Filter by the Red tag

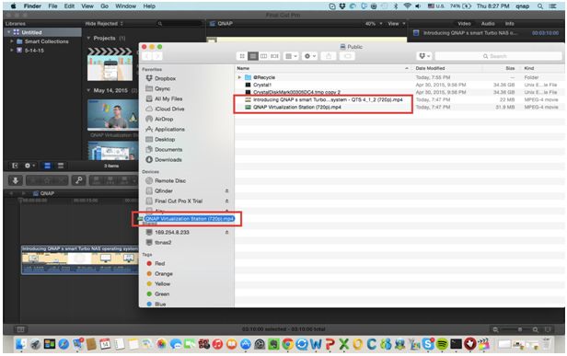pos(159,263)
